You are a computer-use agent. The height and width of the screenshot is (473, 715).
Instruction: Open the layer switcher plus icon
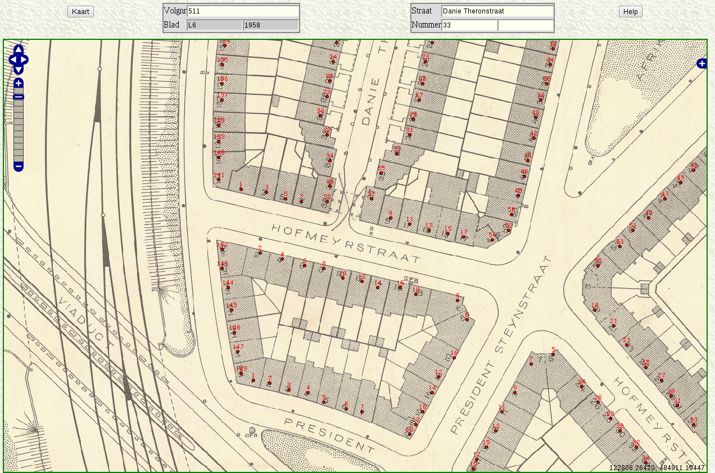702,63
